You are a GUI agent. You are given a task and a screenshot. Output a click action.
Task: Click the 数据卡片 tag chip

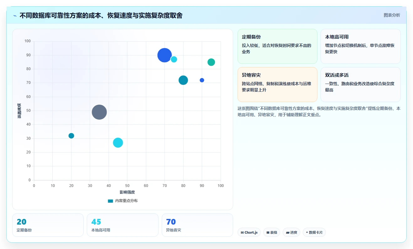coord(314,232)
